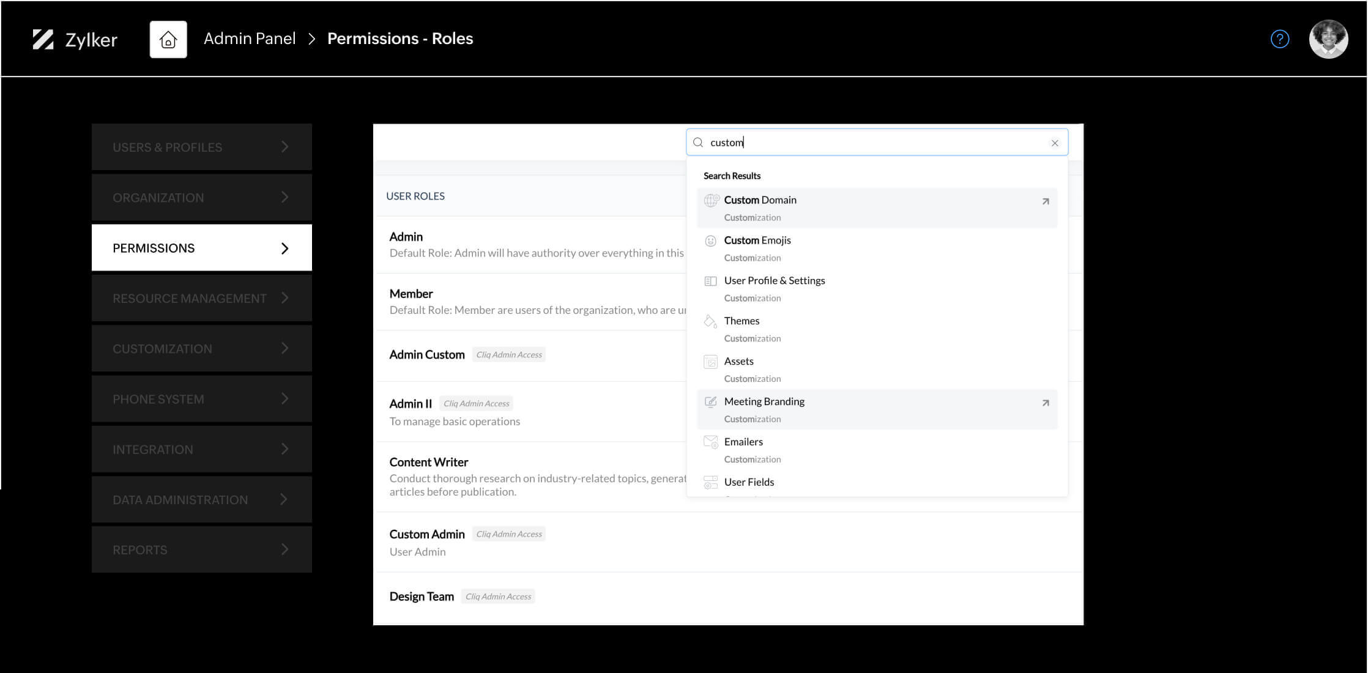Viewport: 1368px width, 673px height.
Task: Click the Themes customization icon
Action: tap(709, 321)
